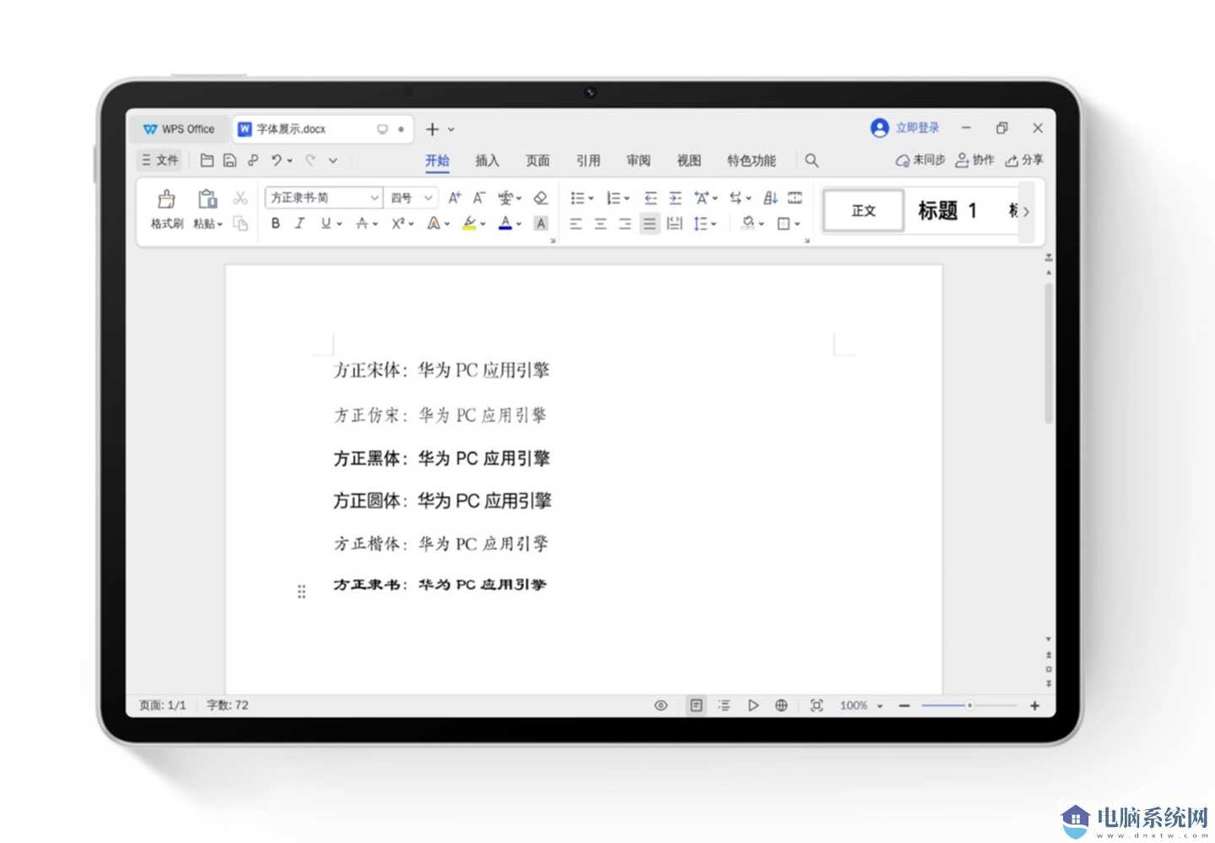1215x843 pixels.
Task: Expand the bullet list dropdown arrow
Action: pos(591,198)
